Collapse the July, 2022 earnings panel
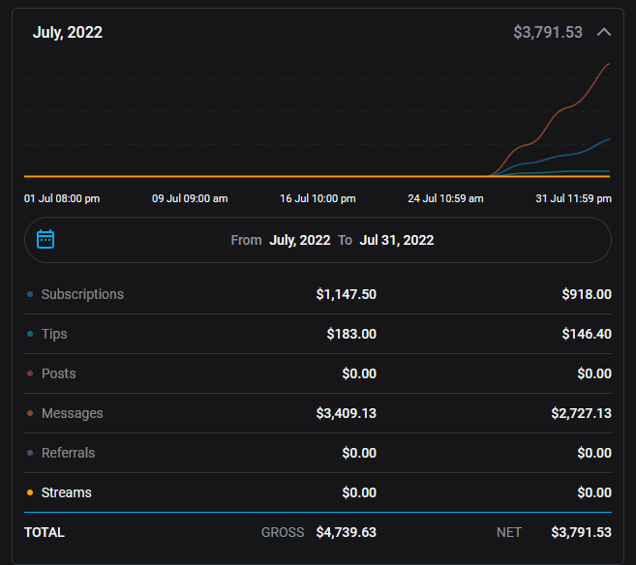This screenshot has height=565, width=636. [604, 32]
